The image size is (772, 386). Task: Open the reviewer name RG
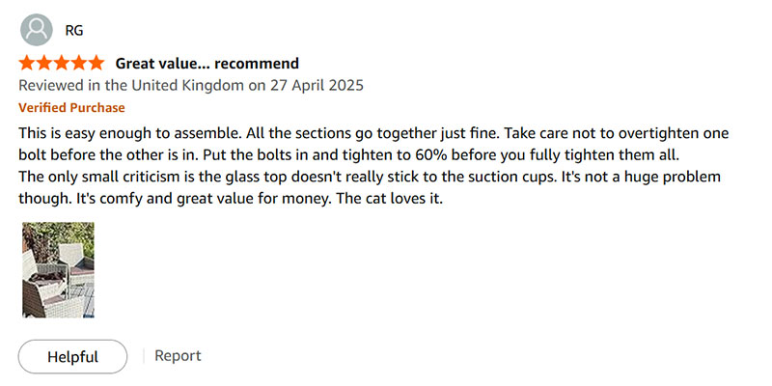coord(74,30)
